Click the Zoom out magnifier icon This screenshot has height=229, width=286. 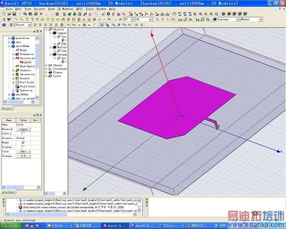pyautogui.click(x=206, y=14)
